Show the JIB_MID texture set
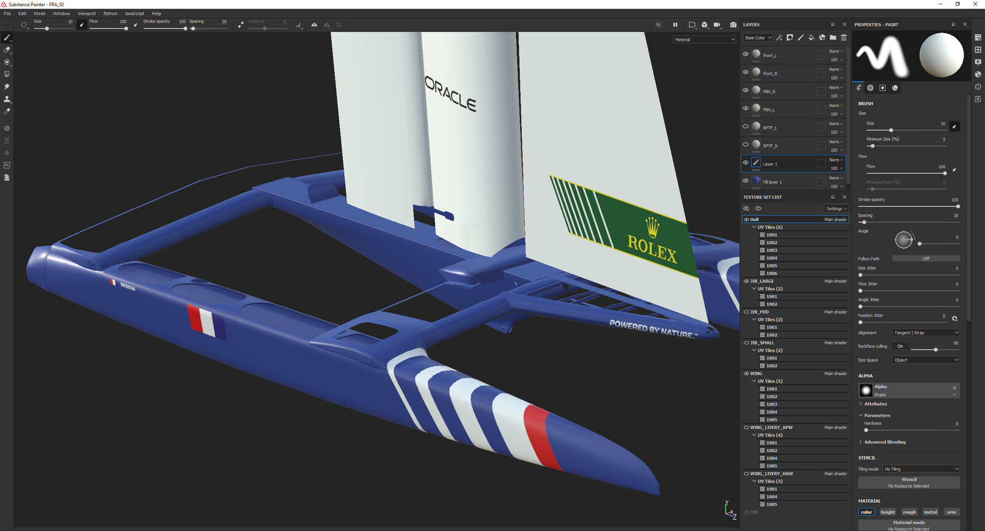Image resolution: width=985 pixels, height=531 pixels. coord(746,312)
